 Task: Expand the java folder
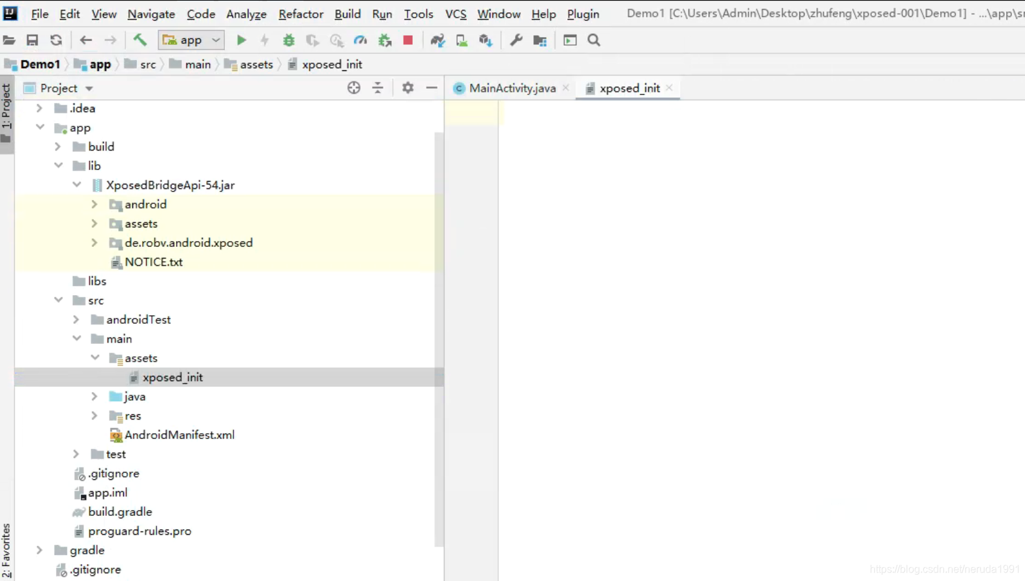[x=95, y=397]
